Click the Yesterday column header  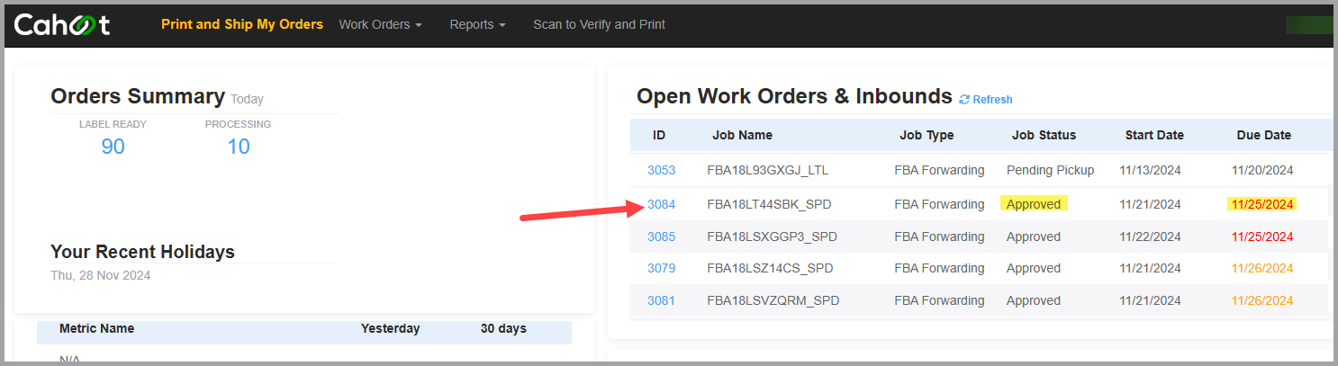391,328
